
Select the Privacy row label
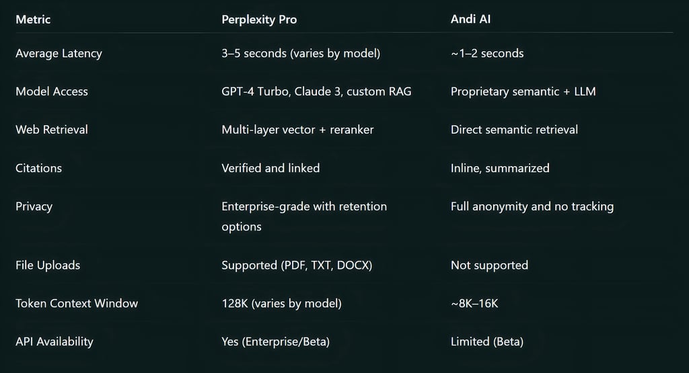coord(34,206)
